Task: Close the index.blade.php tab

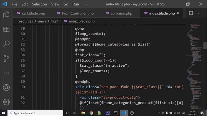Action: [x=178, y=13]
